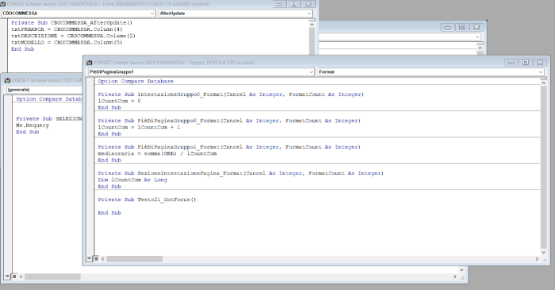Click the line 'Private Sub Testo21_GotFocus()'
This screenshot has width=555, height=290.
tap(147, 200)
